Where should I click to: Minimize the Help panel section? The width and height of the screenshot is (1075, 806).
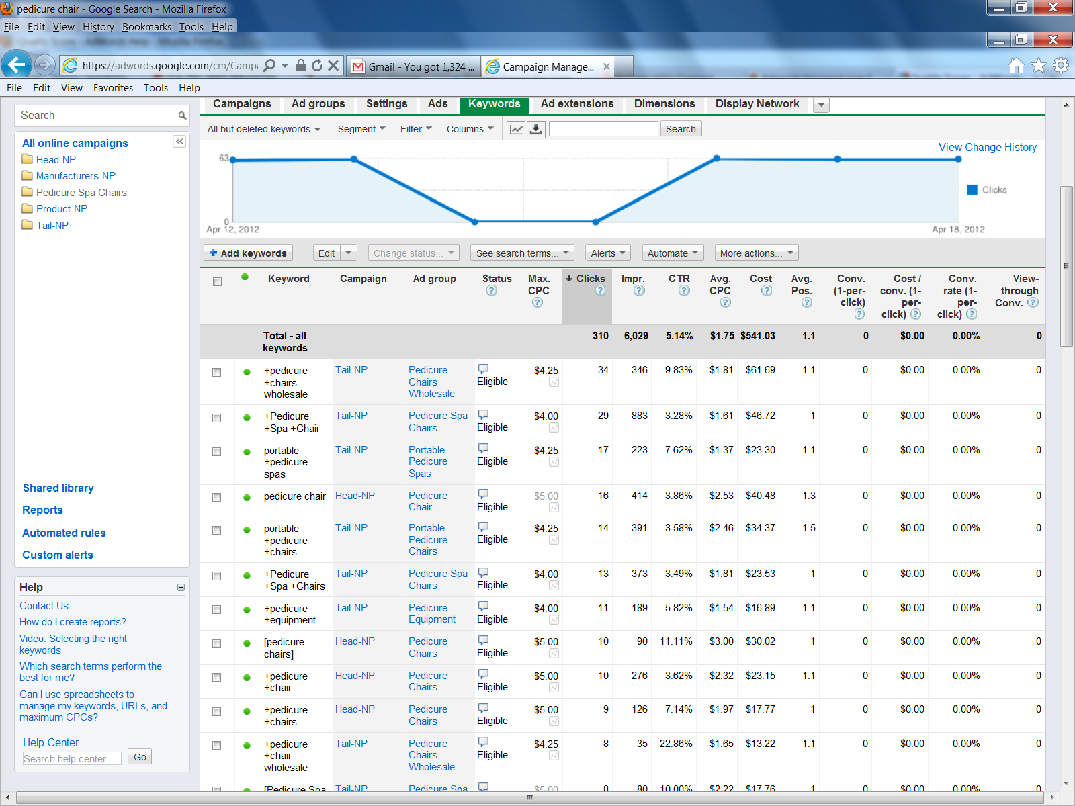click(x=181, y=588)
